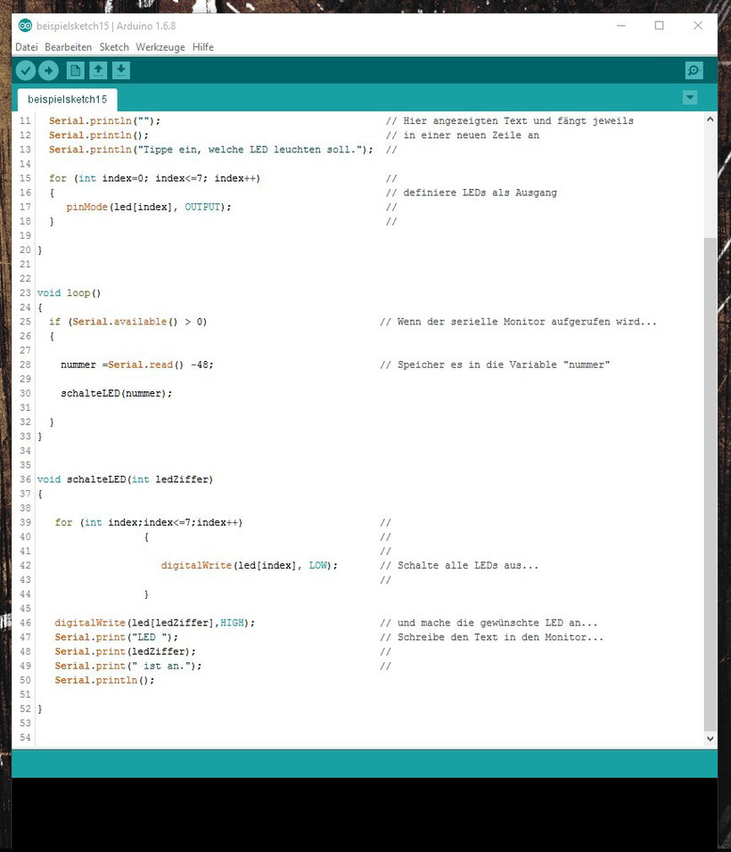Image resolution: width=731 pixels, height=852 pixels.
Task: Click 'pinMode(led[index], OUTPUT);' on line 17
Action: point(148,207)
